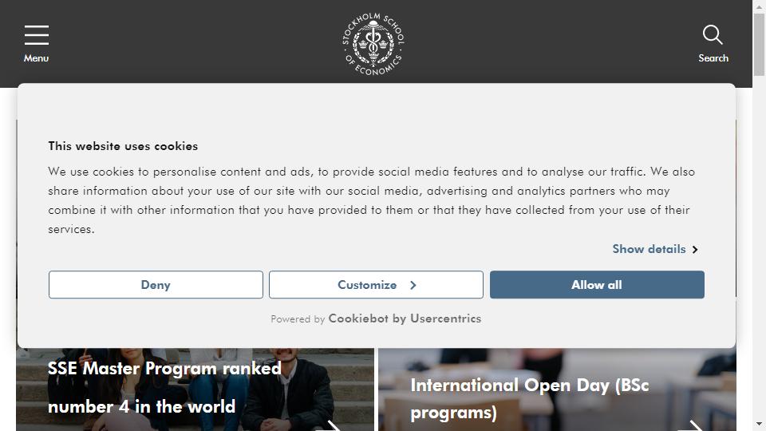
Task: Click the Stockholm School of Economics logo
Action: point(373,44)
